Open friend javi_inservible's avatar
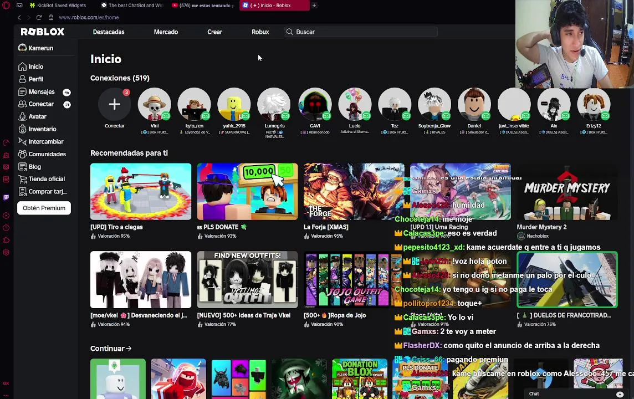Image resolution: width=634 pixels, height=399 pixels. click(514, 104)
